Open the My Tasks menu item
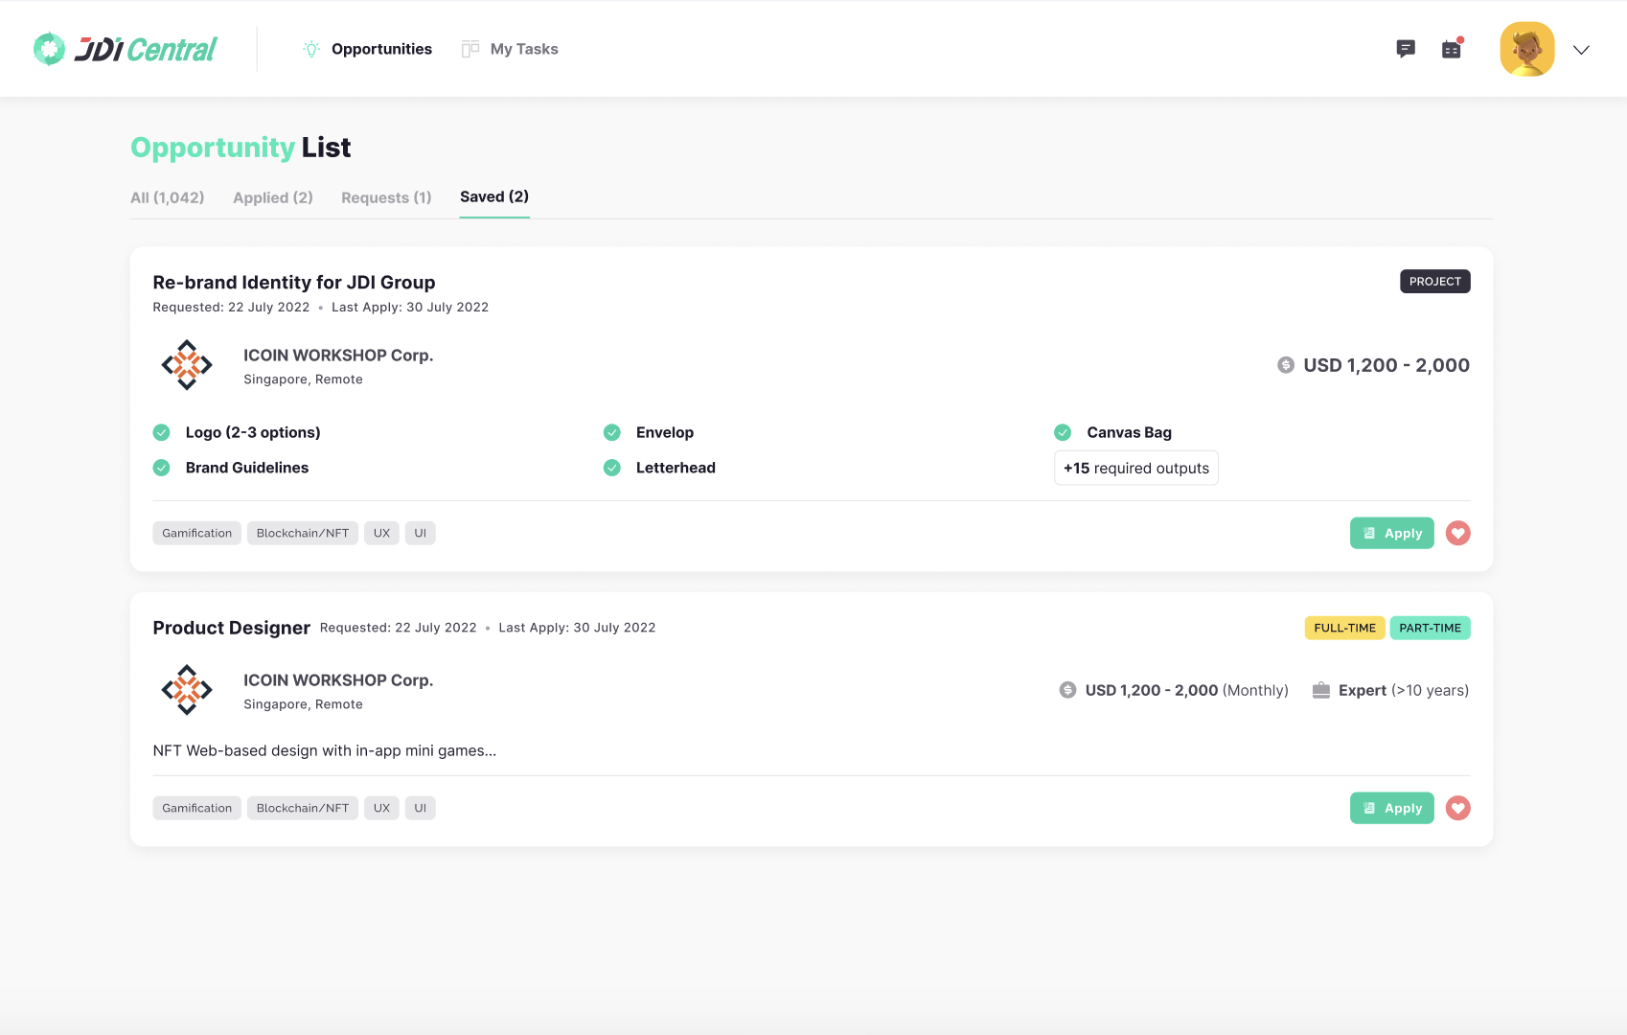Screen dimensions: 1627x1035 click(523, 49)
